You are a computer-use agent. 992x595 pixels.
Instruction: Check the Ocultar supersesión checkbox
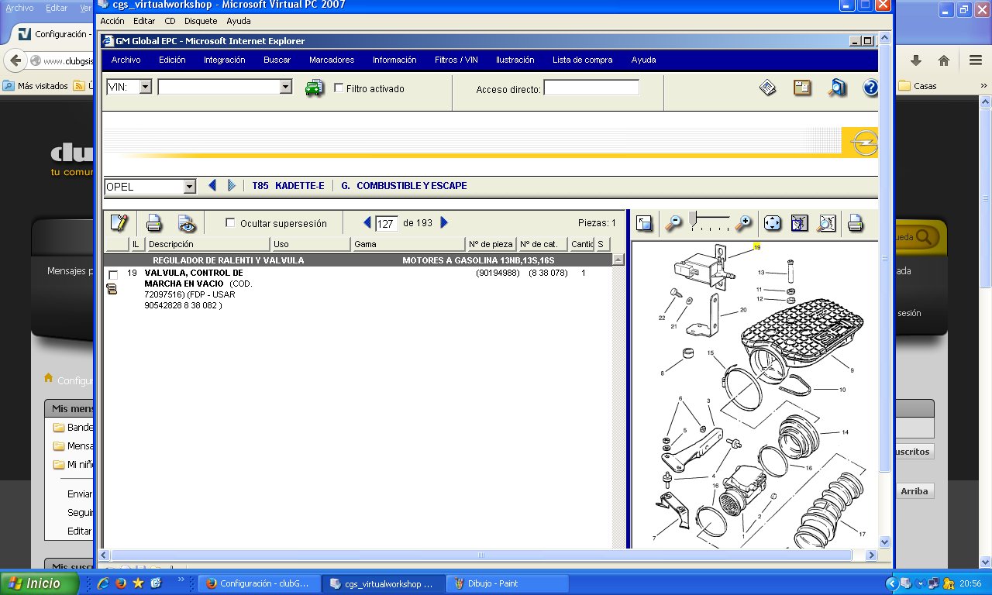230,223
